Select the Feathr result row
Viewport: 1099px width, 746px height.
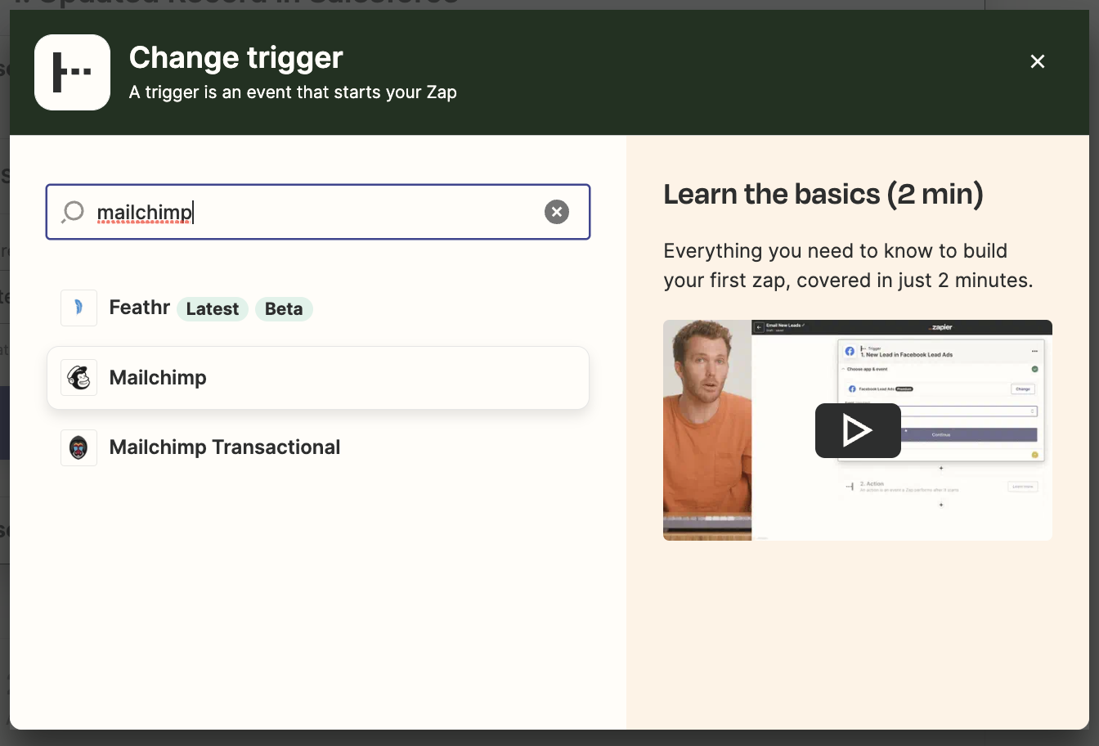(x=318, y=308)
